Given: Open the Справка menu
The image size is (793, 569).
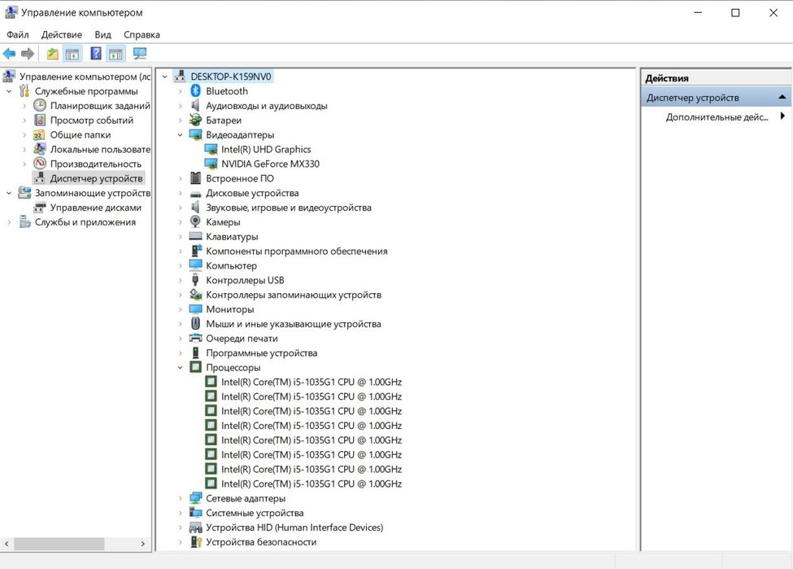Looking at the screenshot, I should (x=142, y=34).
